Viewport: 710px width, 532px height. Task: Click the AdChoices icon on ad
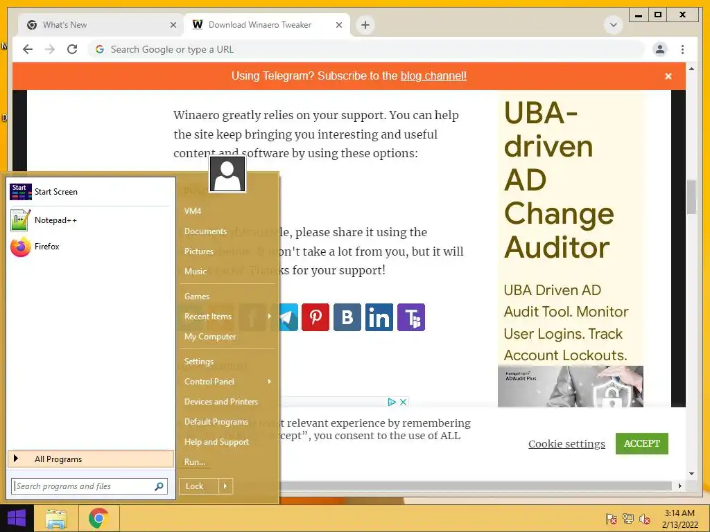[392, 402]
